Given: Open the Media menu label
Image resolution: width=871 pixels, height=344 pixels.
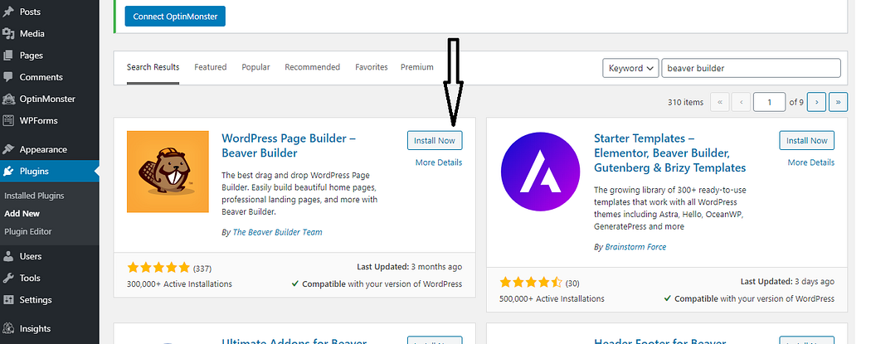Looking at the screenshot, I should pos(32,33).
